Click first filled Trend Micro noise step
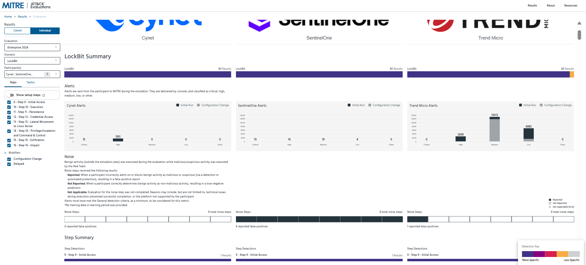The width and height of the screenshot is (586, 265). tap(417, 219)
